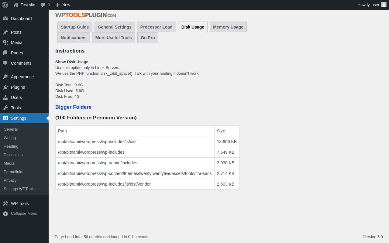Click the Tools wrench icon
This screenshot has width=389, height=243.
pos(5,108)
